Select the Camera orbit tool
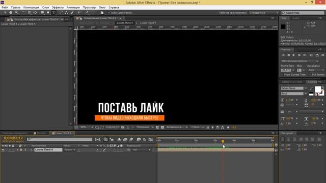This screenshot has height=183, width=326. click(30, 13)
